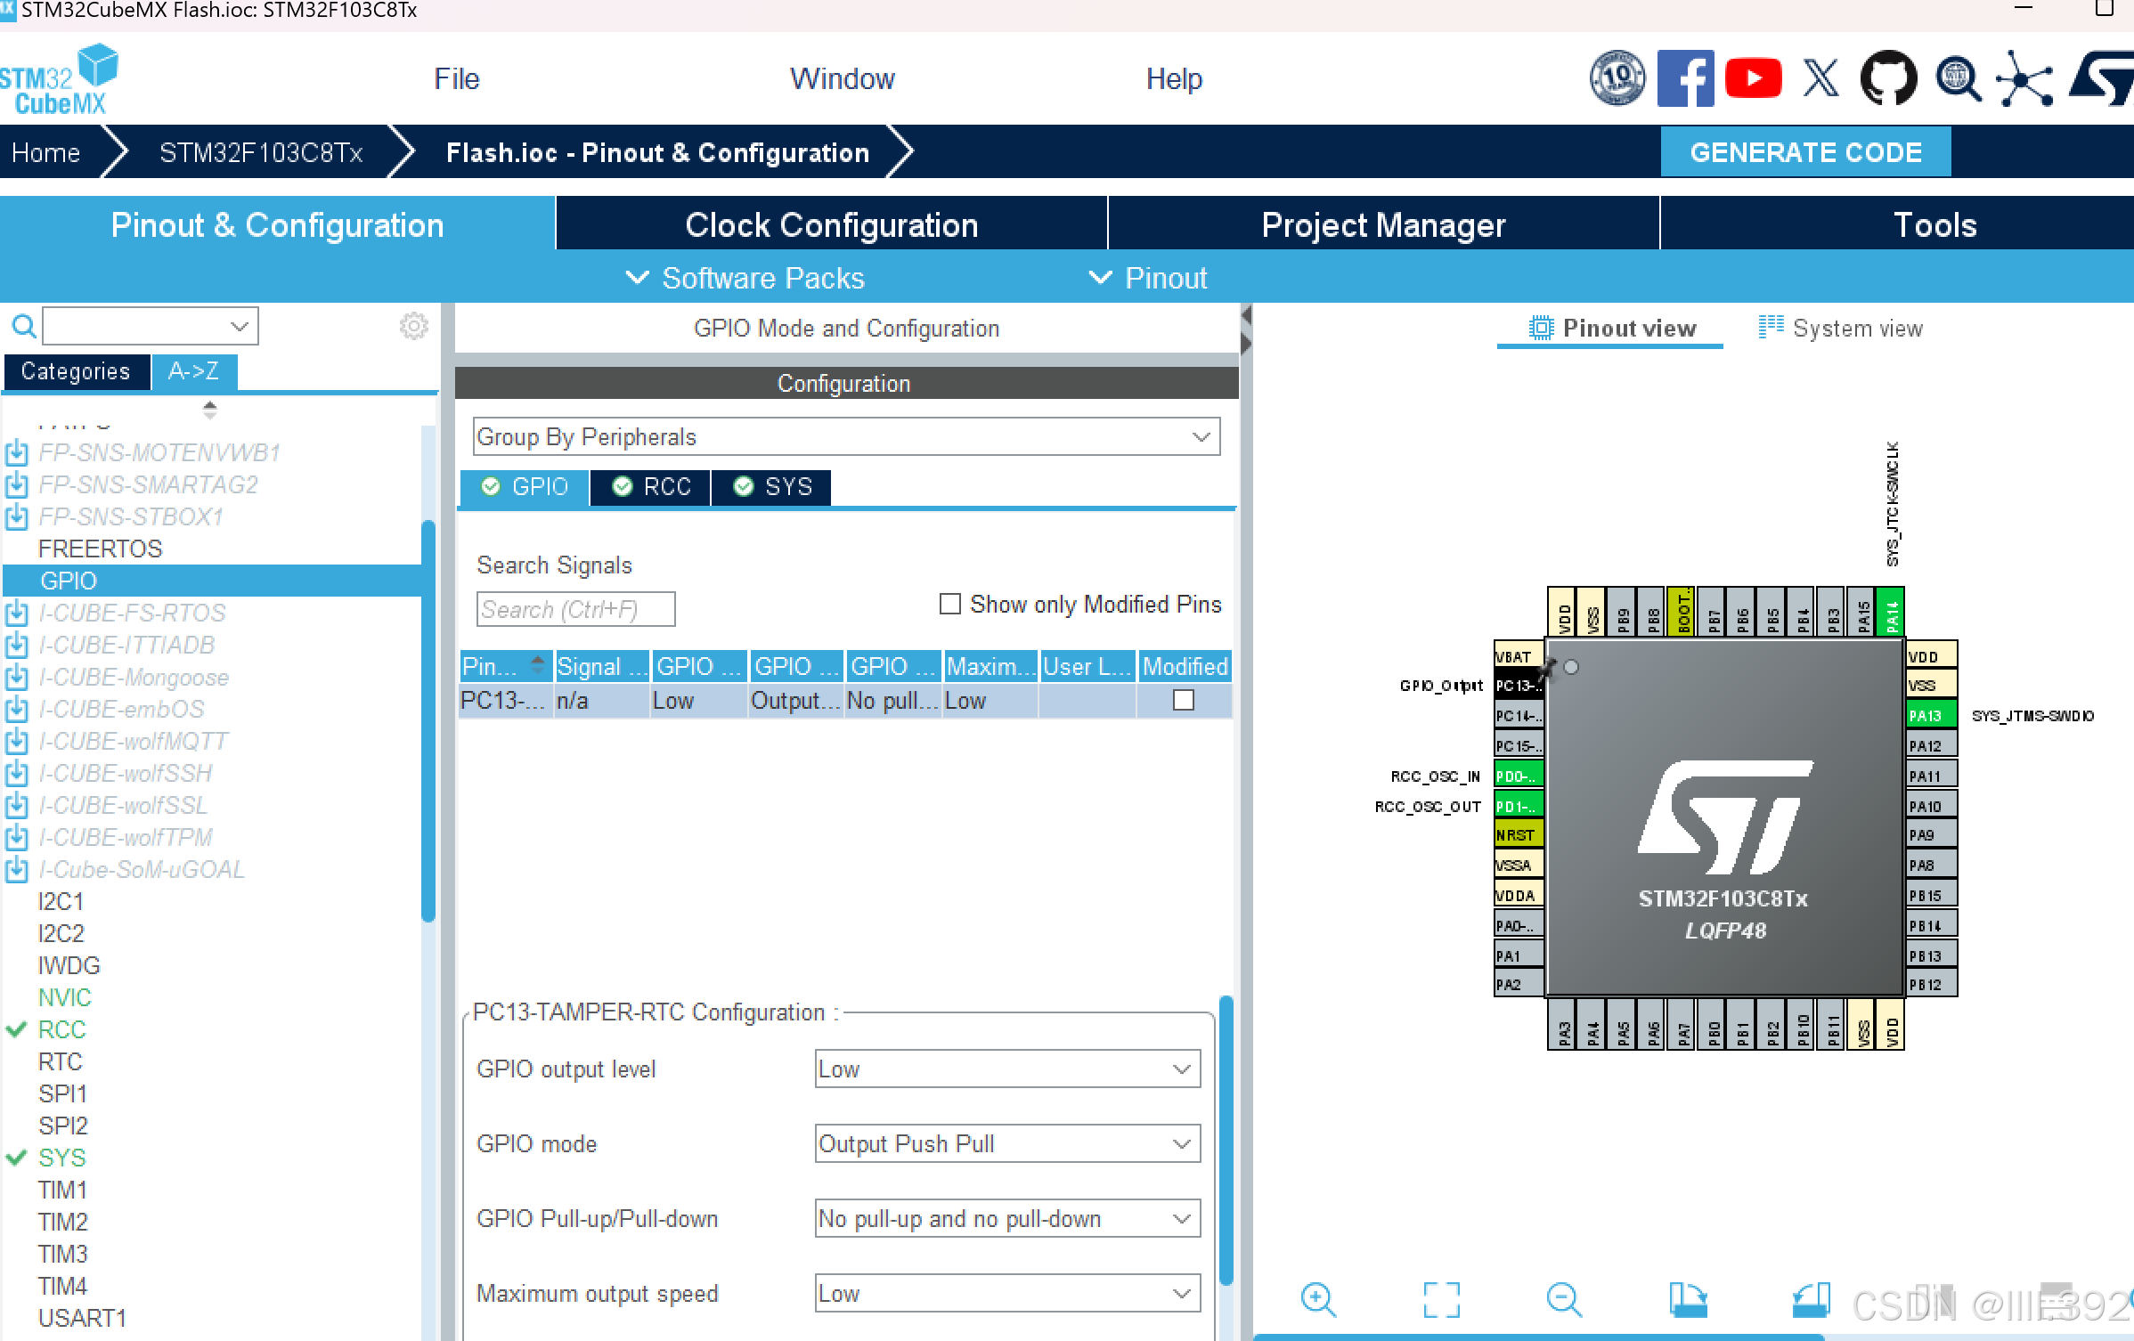
Task: Open ST Facebook page icon
Action: point(1684,78)
